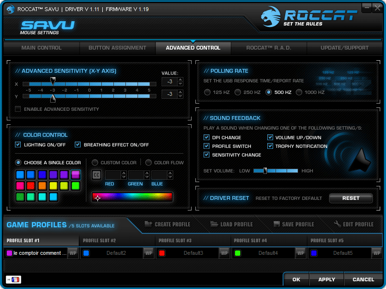This screenshot has height=289, width=386.
Task: Open Create Profile using its pencil icon
Action: point(150,224)
